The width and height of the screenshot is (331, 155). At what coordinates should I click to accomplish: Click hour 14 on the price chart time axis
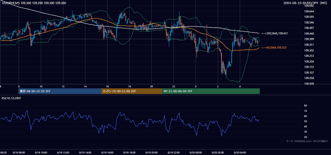(85, 86)
